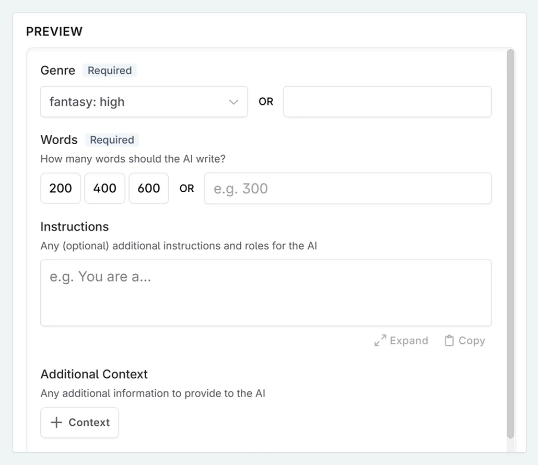Copy the Instructions text using Copy
Screen dimensions: 538x465
[464, 340]
